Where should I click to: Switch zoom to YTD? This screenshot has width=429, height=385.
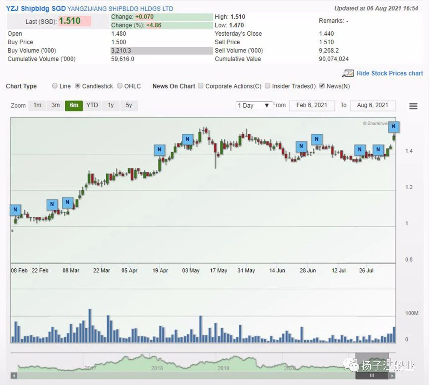click(92, 105)
